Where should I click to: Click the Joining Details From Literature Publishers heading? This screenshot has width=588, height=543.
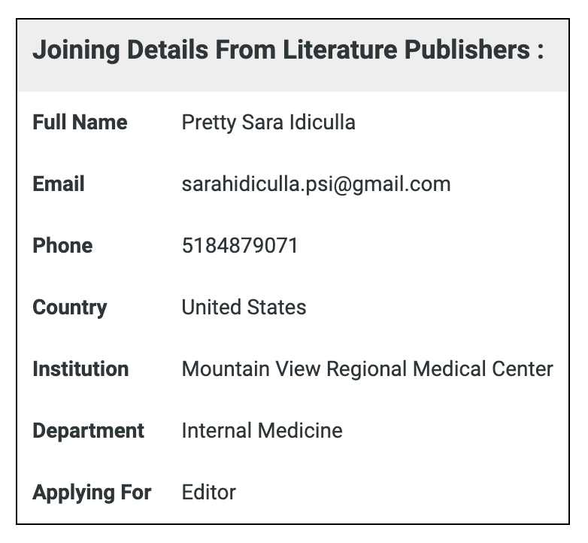tap(288, 51)
